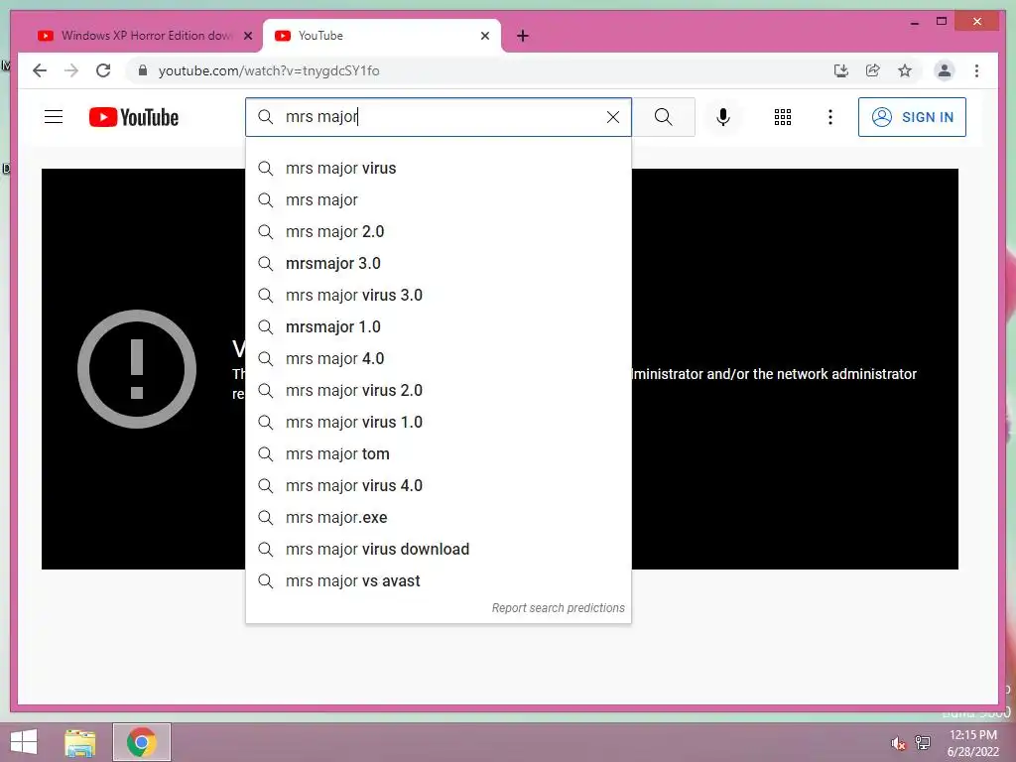
Task: Click the SIGN IN button
Action: pyautogui.click(x=913, y=117)
